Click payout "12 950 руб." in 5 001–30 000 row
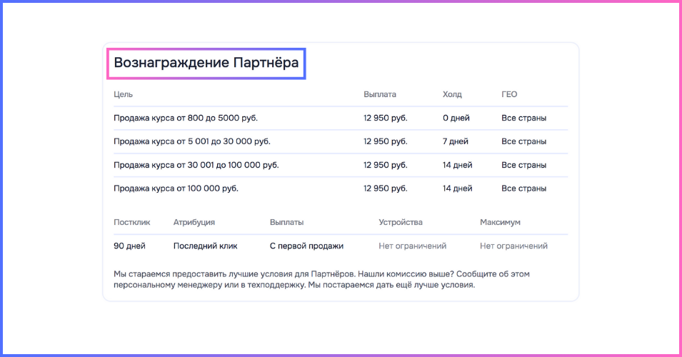Screen dimensions: 682x357 pyautogui.click(x=386, y=141)
